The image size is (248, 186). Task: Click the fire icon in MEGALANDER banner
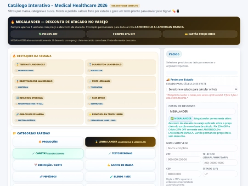[x=13, y=22]
